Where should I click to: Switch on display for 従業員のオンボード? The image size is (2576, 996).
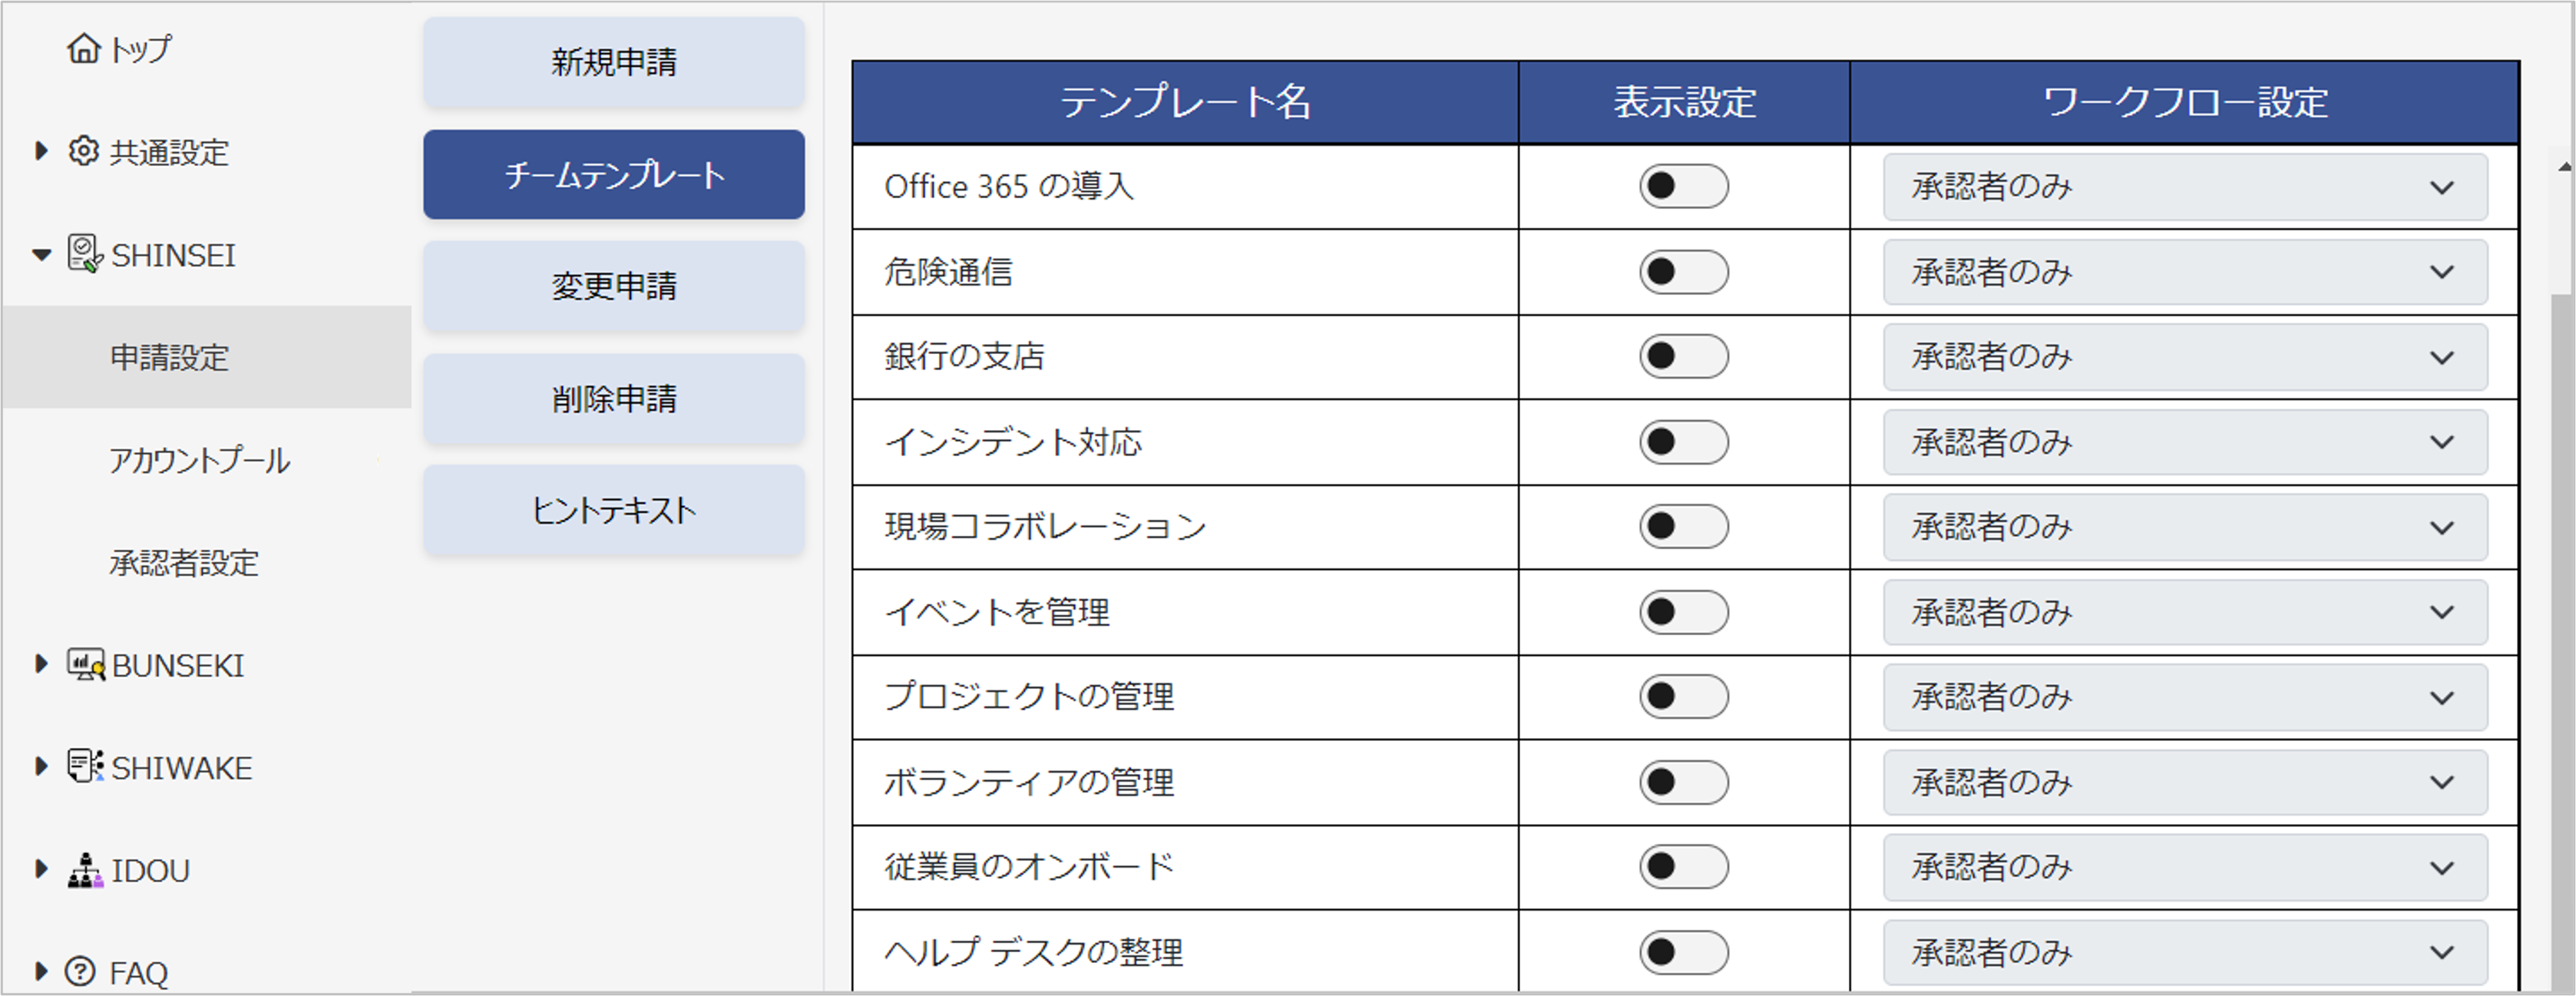click(x=1683, y=867)
